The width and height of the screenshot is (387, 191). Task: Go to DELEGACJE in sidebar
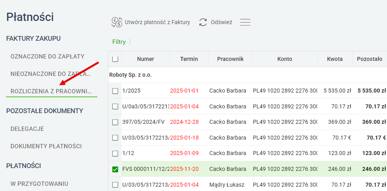coord(27,129)
